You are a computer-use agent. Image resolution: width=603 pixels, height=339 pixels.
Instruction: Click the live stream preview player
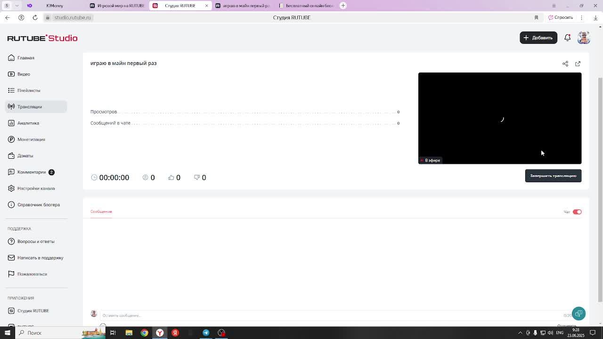[x=500, y=118]
